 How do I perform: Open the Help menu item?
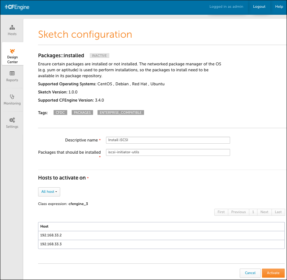click(x=279, y=7)
